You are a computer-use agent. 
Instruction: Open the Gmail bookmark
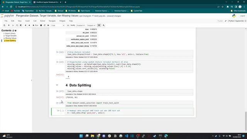coord(5,11)
